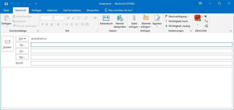Expand the Einfügen paste options arrow

(x=6, y=27)
